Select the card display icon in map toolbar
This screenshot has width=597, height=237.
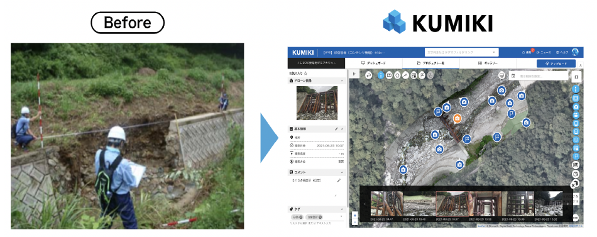coord(390,75)
